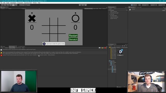Viewport: 166px width, 93px height.
Task: Switch to the Console tab
Action: coord(12,47)
